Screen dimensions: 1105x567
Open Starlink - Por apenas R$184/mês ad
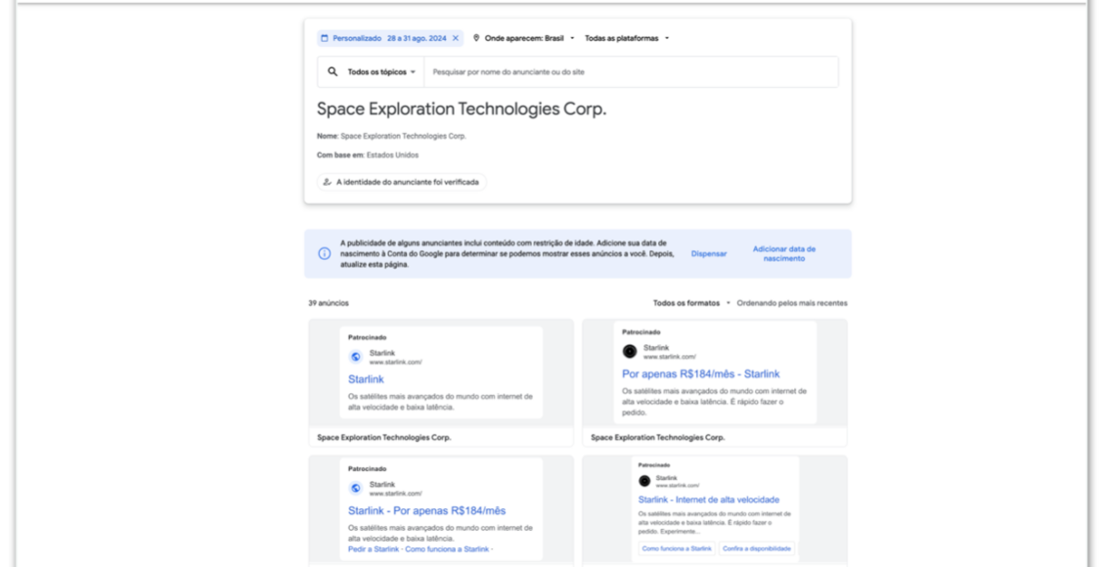click(x=426, y=510)
